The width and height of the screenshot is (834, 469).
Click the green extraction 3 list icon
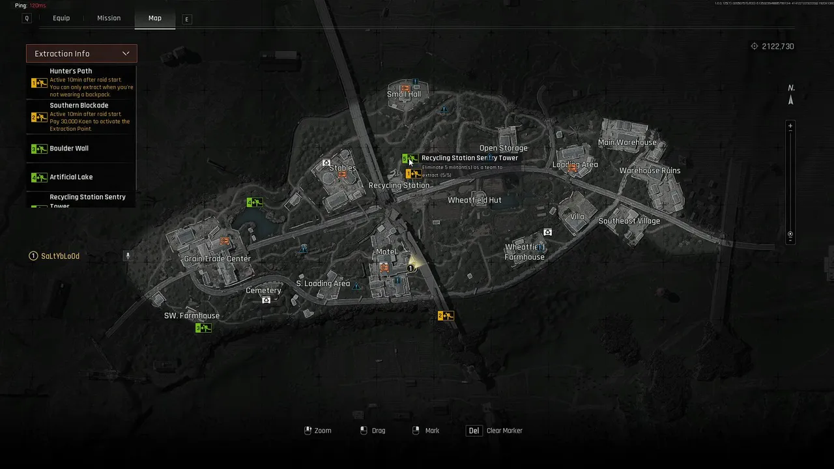pyautogui.click(x=39, y=149)
